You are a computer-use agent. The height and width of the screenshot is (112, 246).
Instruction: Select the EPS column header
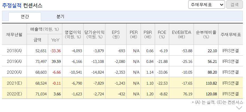pyautogui.click(x=116, y=34)
